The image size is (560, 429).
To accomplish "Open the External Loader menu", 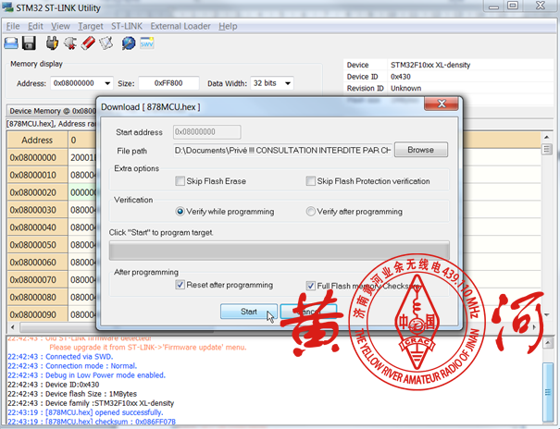I will click(180, 26).
